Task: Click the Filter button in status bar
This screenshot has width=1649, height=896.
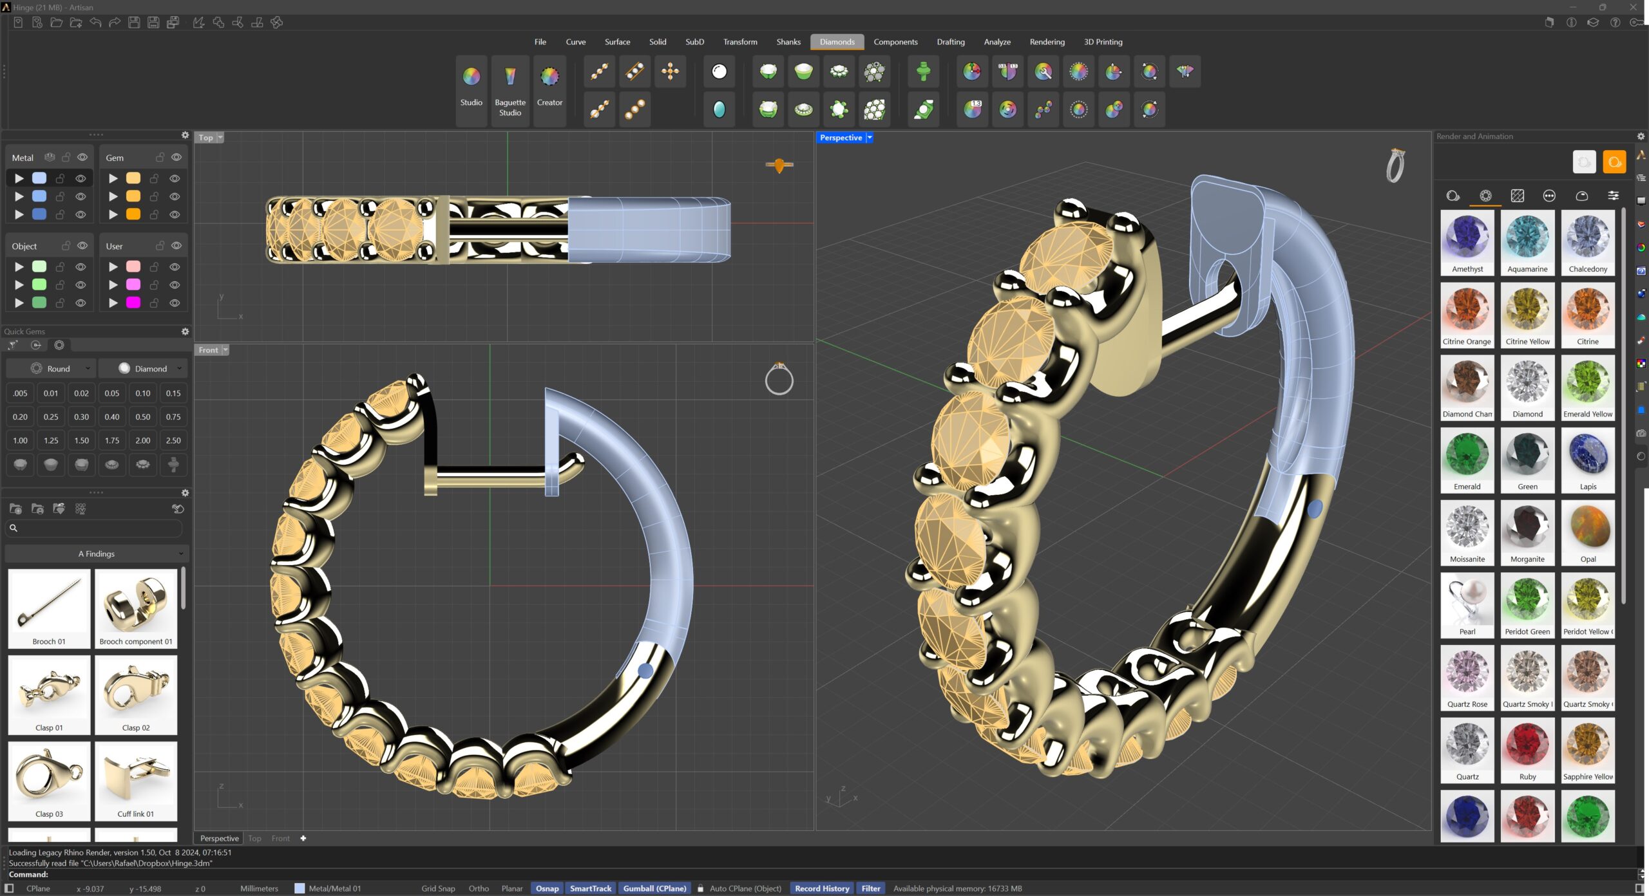Action: 871,888
